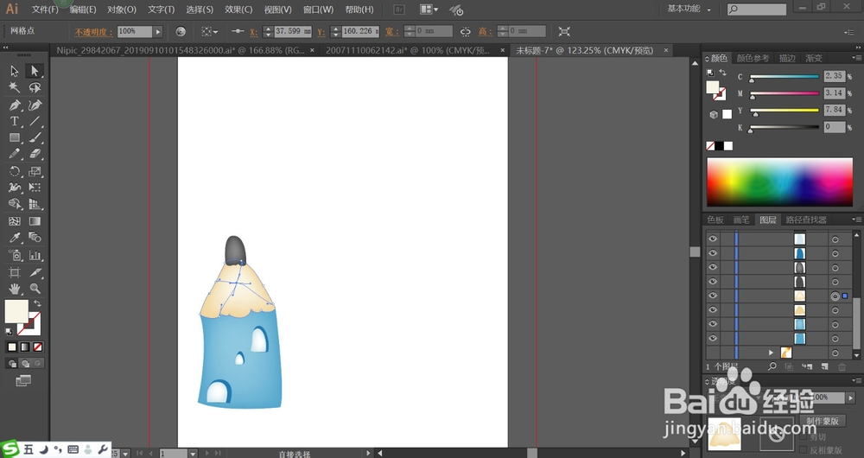Open the 窗口(W) menu
The image size is (864, 458).
(319, 10)
